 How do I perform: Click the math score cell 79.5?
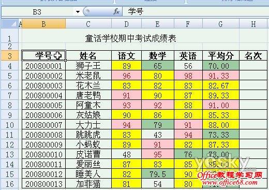(x=158, y=174)
